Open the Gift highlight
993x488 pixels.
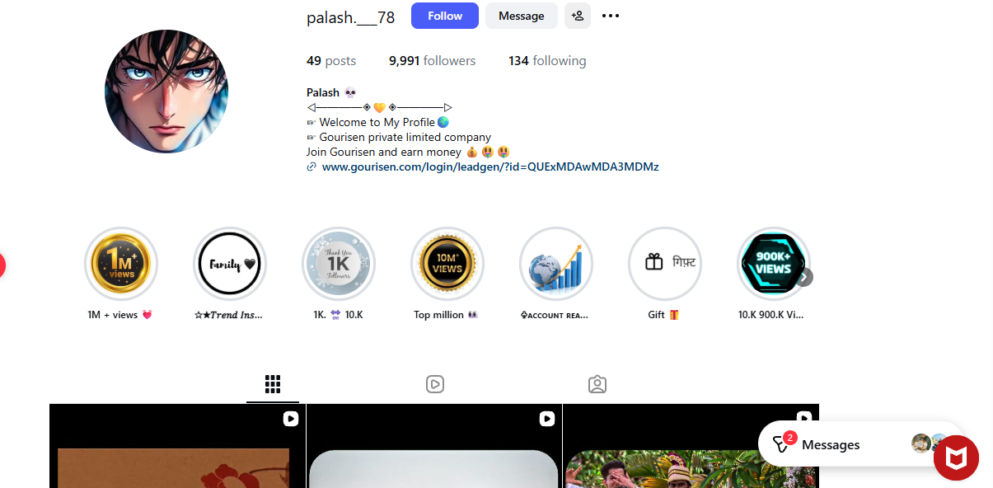point(665,264)
